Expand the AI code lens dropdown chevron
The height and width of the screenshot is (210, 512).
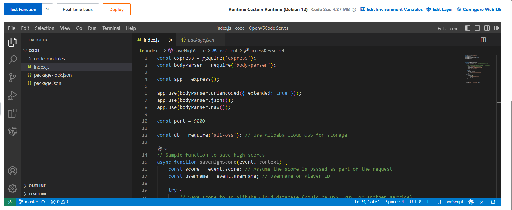coord(166,149)
